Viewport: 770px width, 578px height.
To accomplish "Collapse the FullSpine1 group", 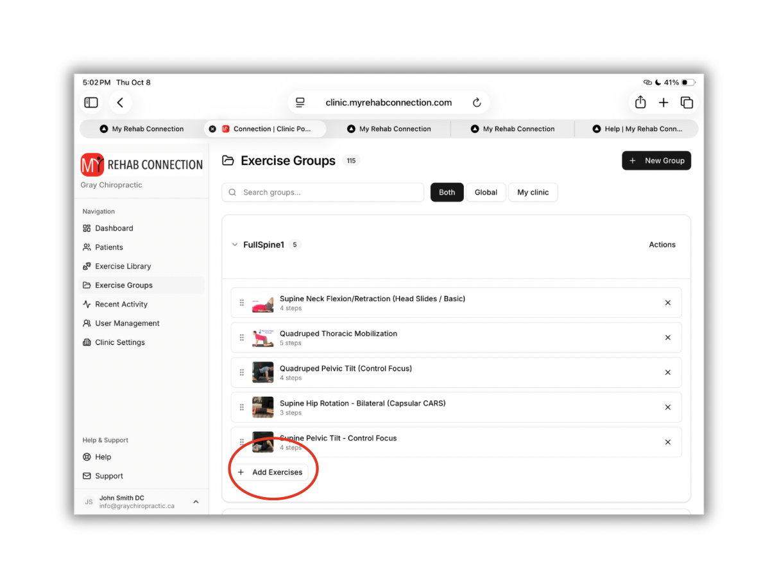I will (235, 245).
